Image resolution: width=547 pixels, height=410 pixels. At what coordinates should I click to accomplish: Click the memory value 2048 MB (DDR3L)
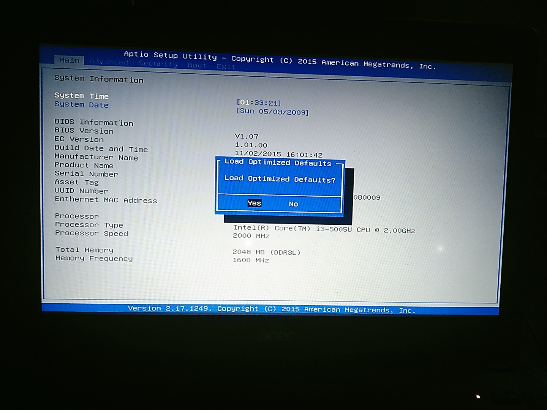[266, 252]
